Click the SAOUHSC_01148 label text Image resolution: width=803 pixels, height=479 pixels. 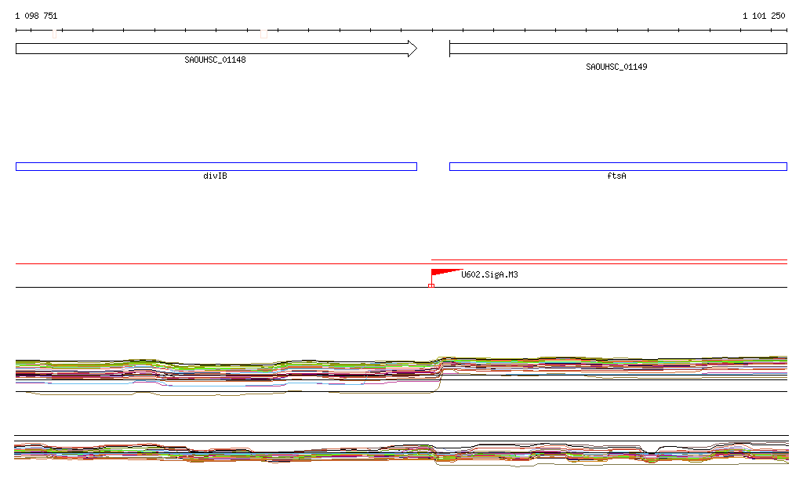[215, 60]
